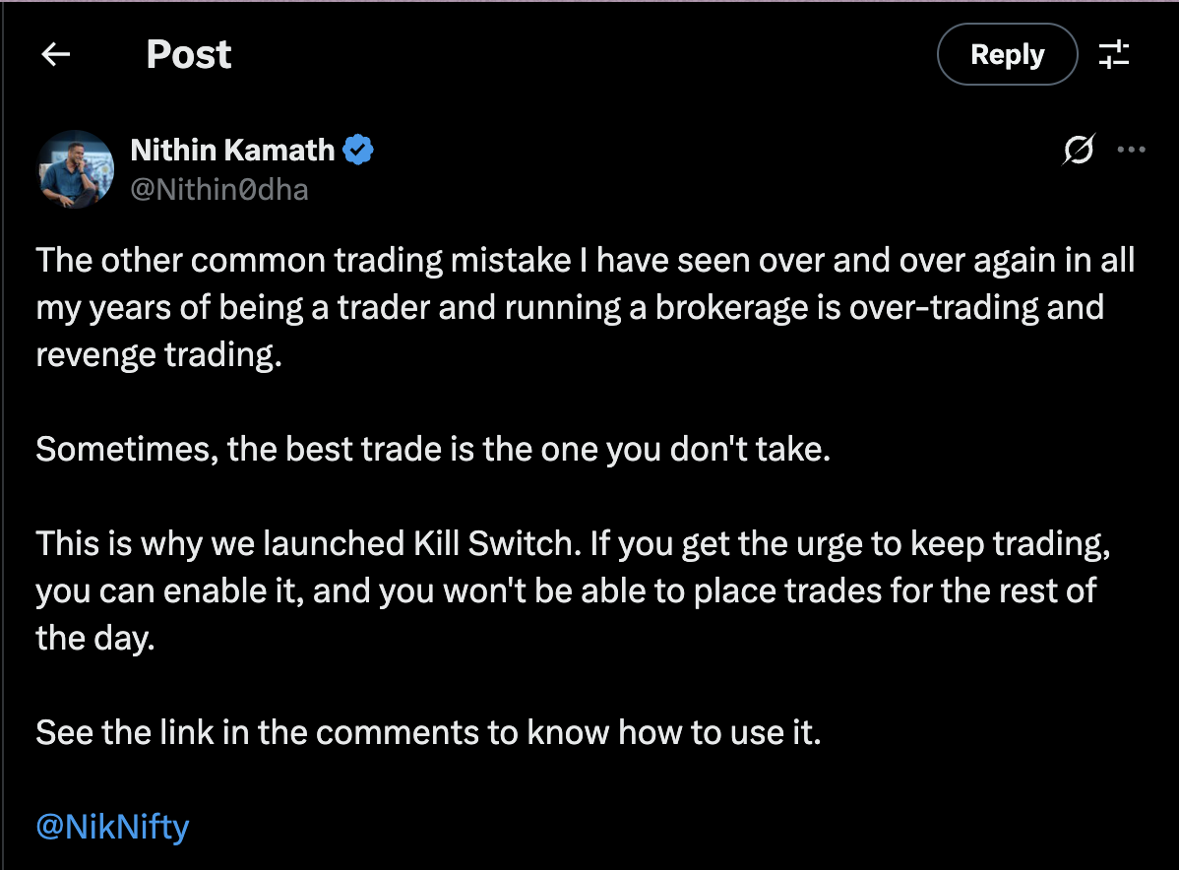Select the Post header tab label
This screenshot has width=1179, height=870.
[188, 54]
